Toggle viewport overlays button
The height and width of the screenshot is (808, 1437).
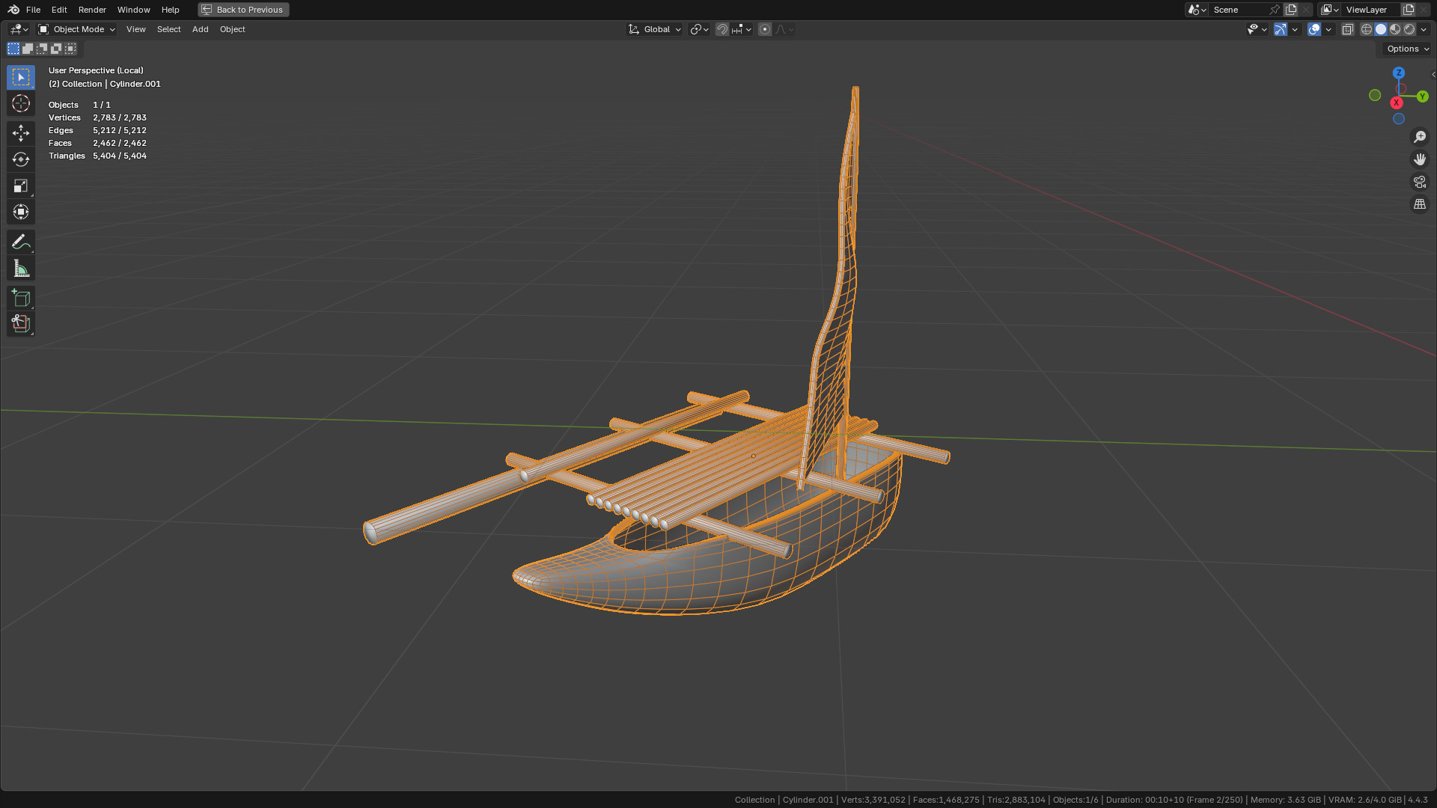(1314, 29)
